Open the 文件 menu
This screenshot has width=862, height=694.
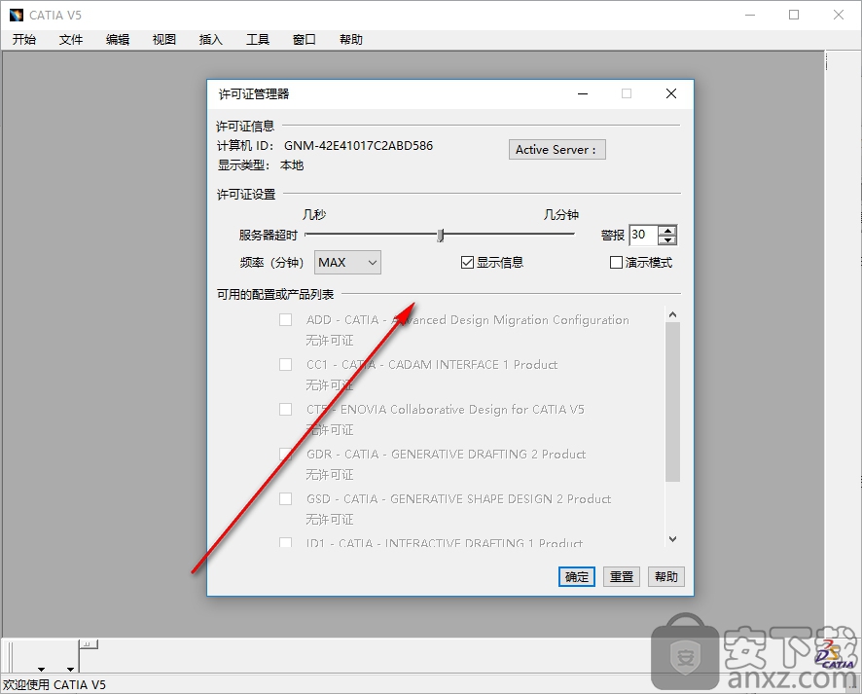[x=71, y=40]
